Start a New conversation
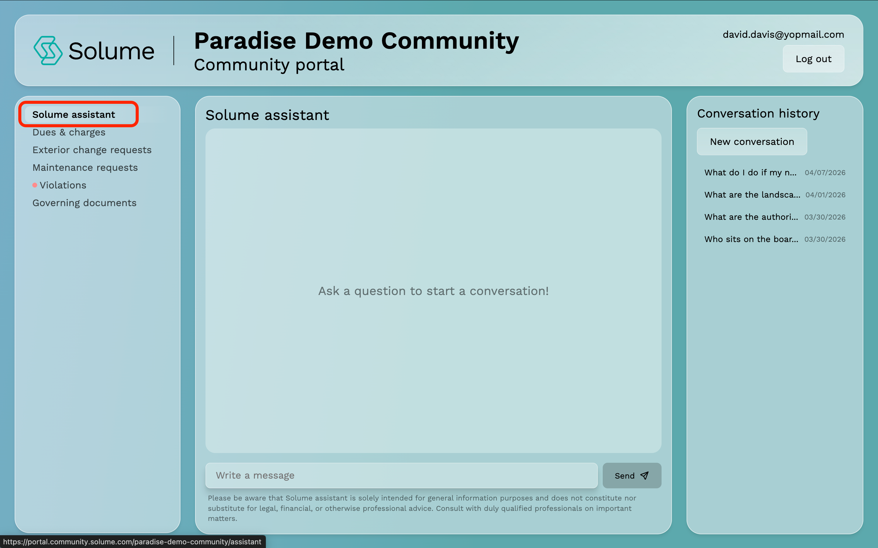This screenshot has width=878, height=548. (752, 142)
